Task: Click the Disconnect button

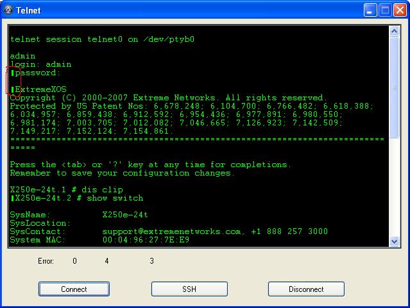Action: (306, 289)
